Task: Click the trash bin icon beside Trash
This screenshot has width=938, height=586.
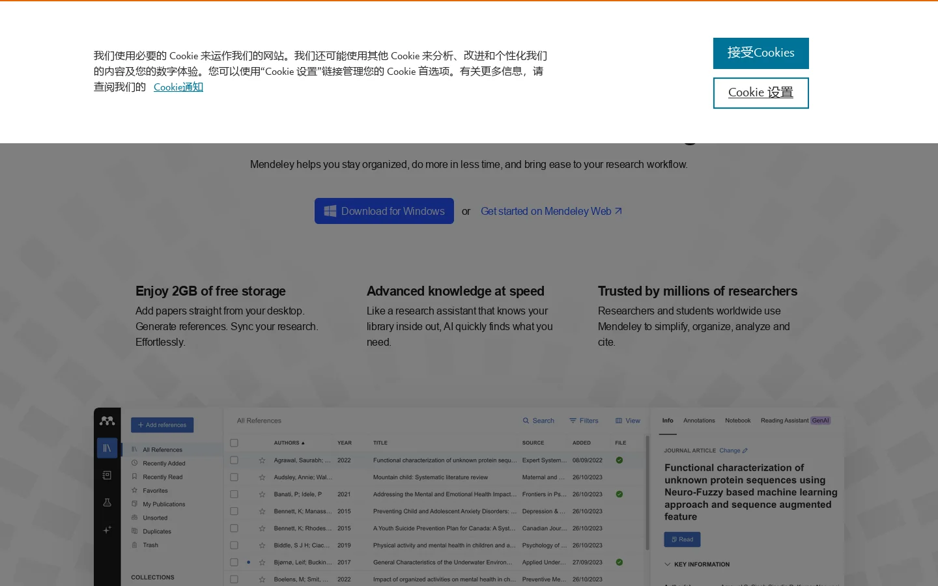Action: (x=135, y=545)
